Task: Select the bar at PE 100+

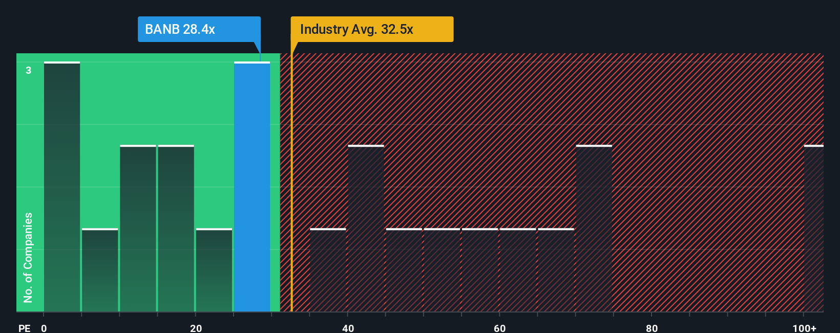Action: click(x=814, y=228)
